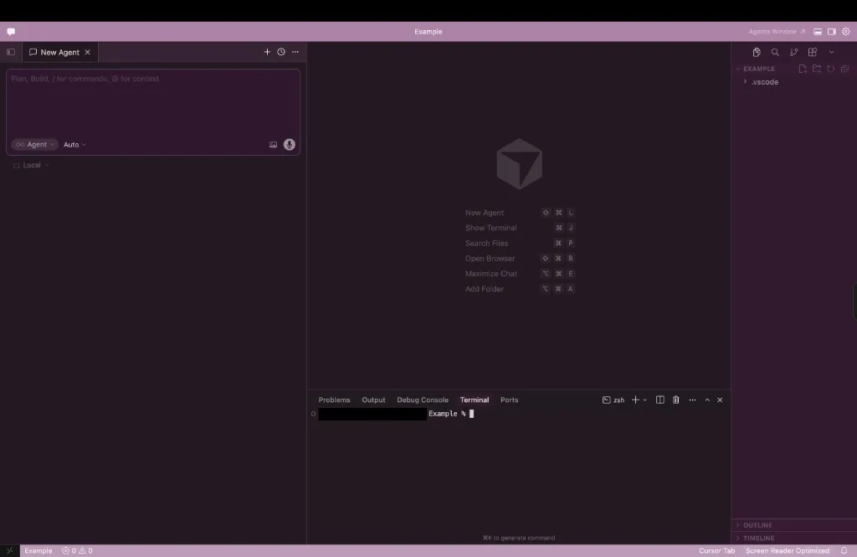Open the Search view icon
The image size is (857, 557).
[775, 52]
